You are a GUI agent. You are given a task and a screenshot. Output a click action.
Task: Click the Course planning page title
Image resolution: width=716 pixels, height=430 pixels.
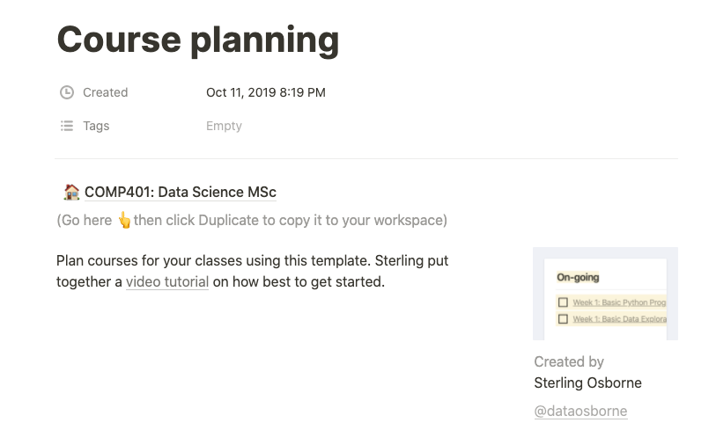197,40
